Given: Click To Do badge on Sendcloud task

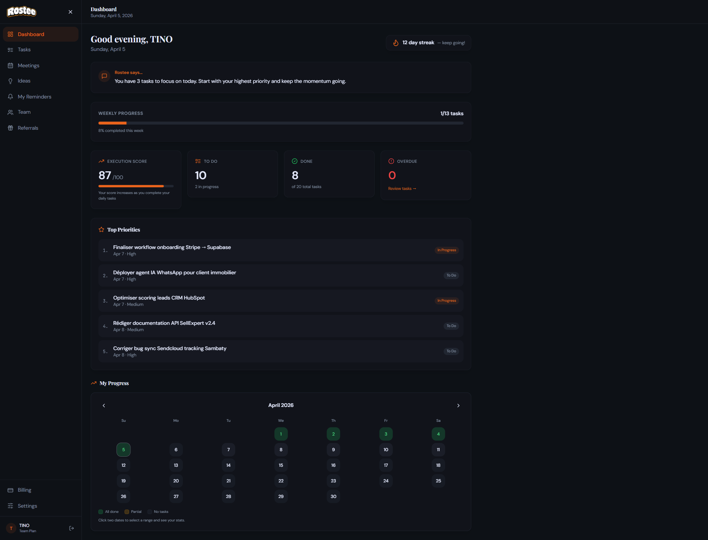Looking at the screenshot, I should [451, 351].
